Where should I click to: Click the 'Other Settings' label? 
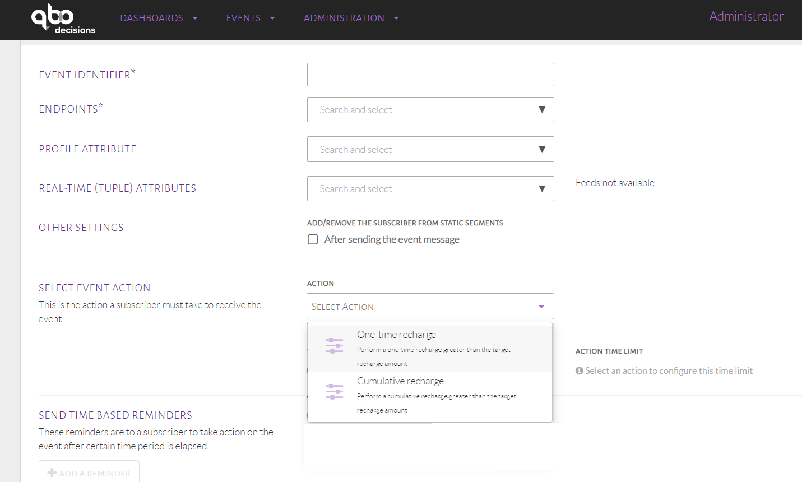pyautogui.click(x=81, y=228)
